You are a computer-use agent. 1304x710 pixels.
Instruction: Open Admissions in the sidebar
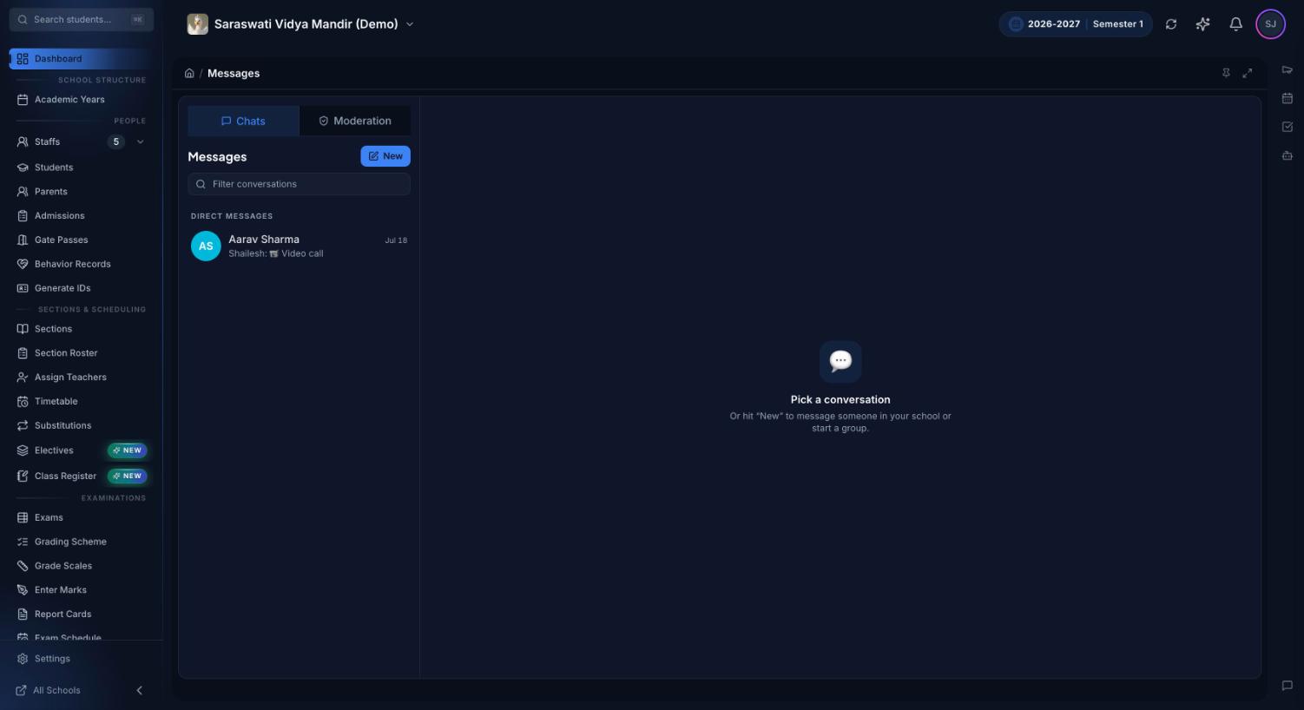(82, 215)
